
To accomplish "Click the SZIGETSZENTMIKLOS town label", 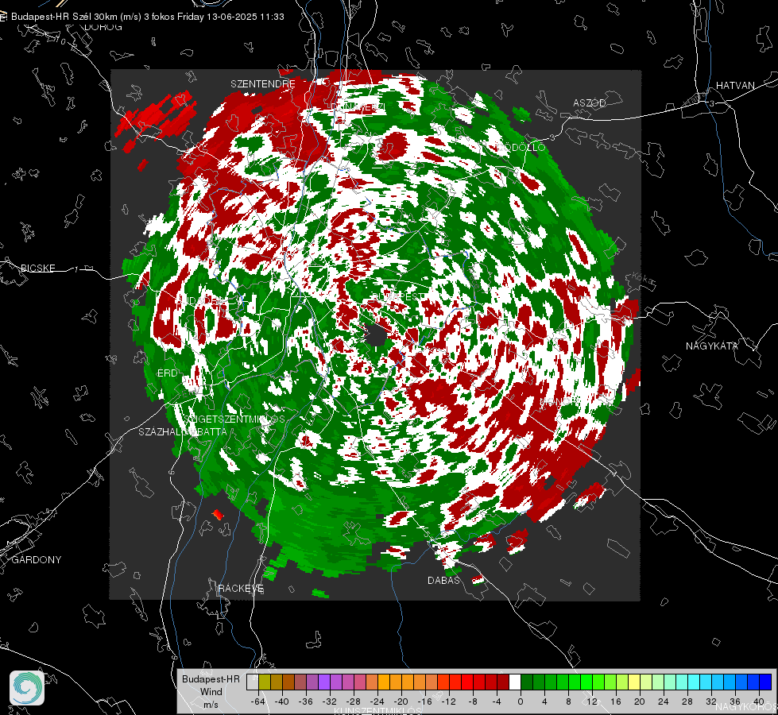I will pos(234,419).
